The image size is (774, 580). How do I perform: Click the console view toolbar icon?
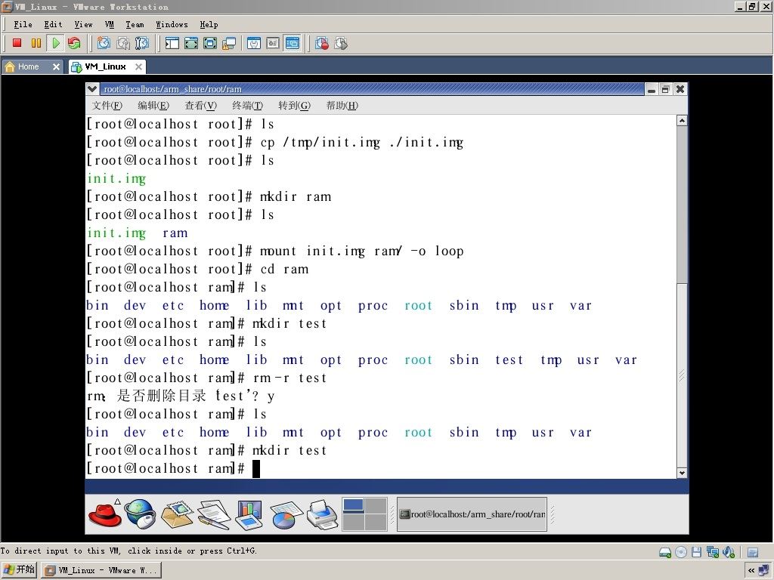(x=293, y=43)
